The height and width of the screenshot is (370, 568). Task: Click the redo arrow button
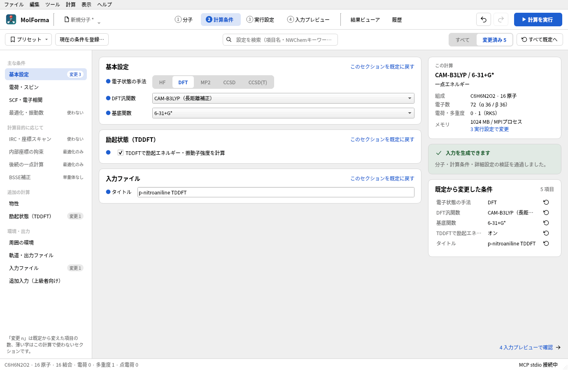coord(501,19)
